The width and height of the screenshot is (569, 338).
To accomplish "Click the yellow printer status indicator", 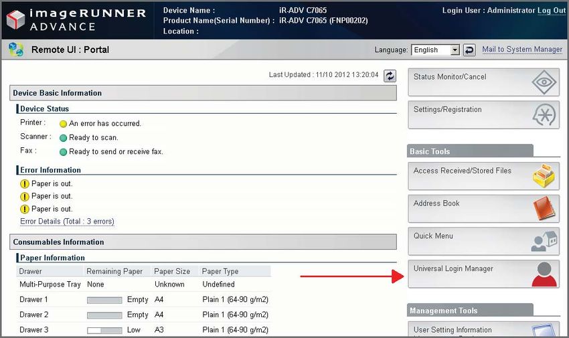I will 63,124.
